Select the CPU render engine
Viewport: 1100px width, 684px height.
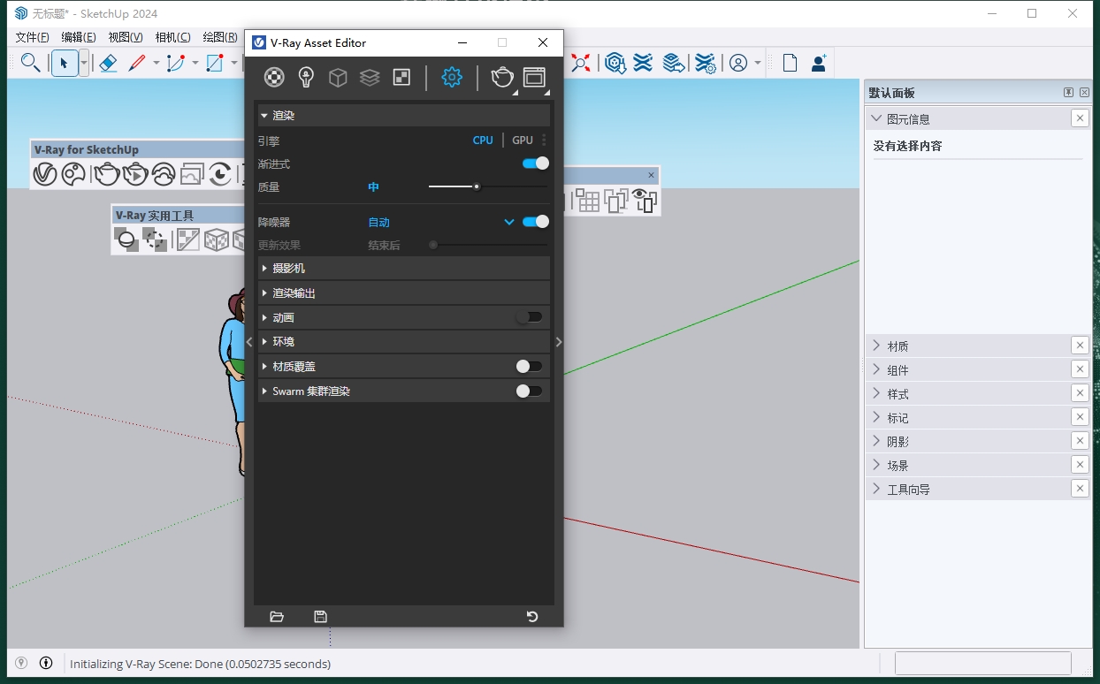(x=483, y=140)
